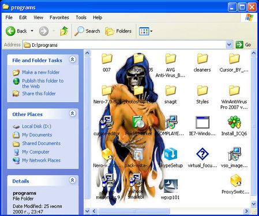Select the Install_ICQ6 flower icon
Viewport: 259px width, 216px height.
(x=234, y=122)
